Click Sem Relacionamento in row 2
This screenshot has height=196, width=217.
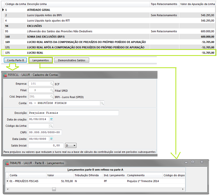tap(164, 15)
